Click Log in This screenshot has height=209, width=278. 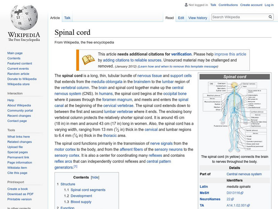(x=269, y=5)
